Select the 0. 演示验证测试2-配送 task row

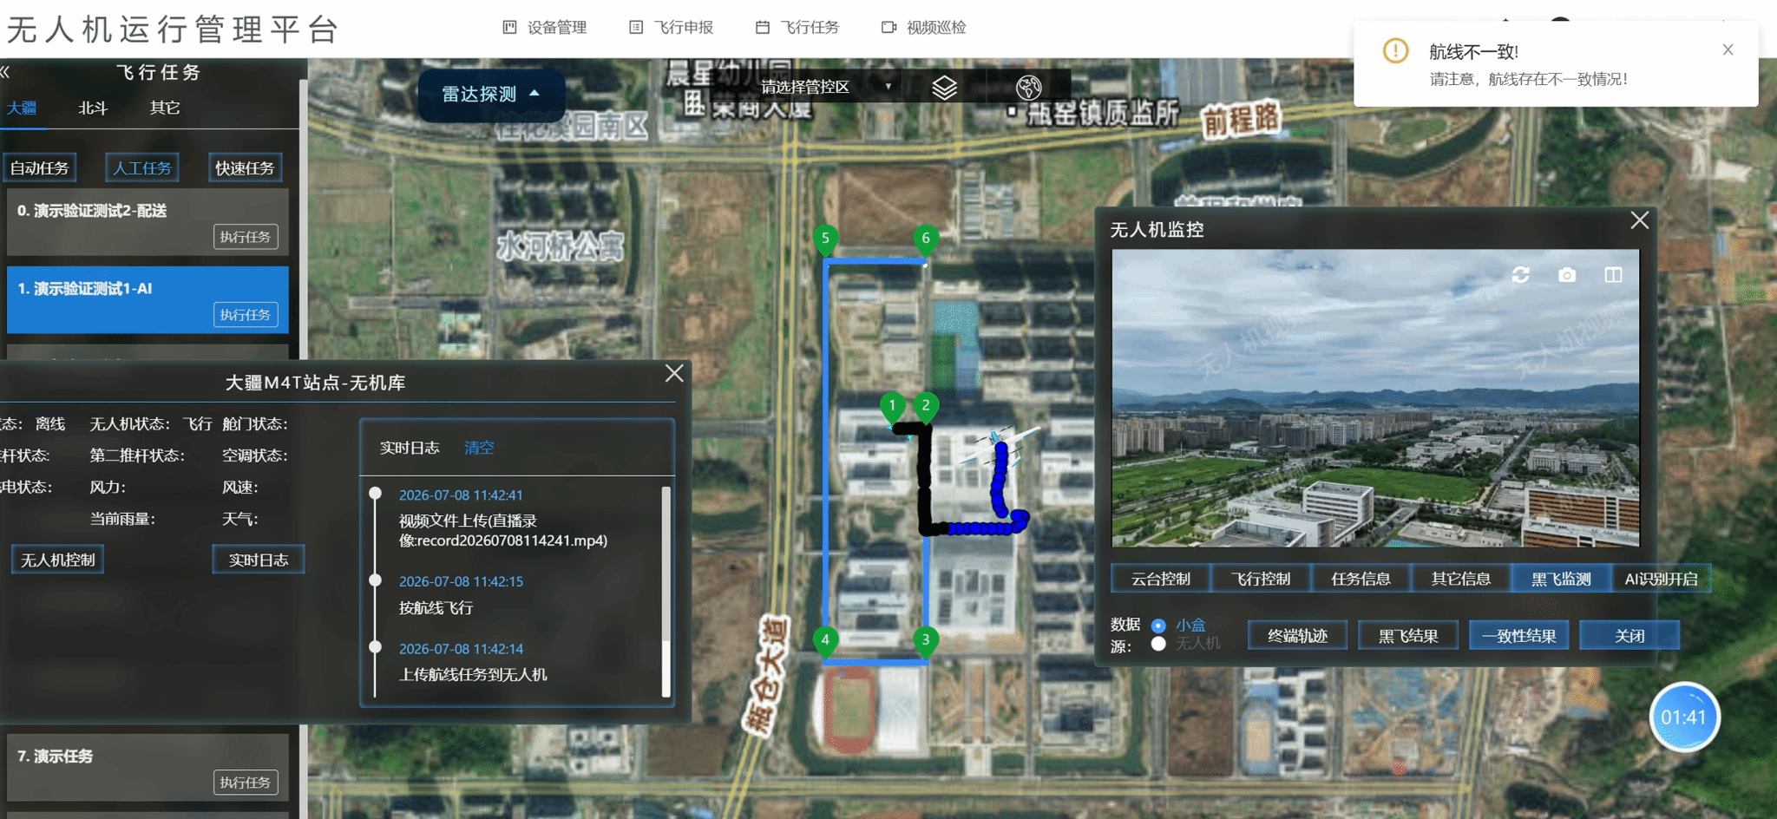[148, 222]
